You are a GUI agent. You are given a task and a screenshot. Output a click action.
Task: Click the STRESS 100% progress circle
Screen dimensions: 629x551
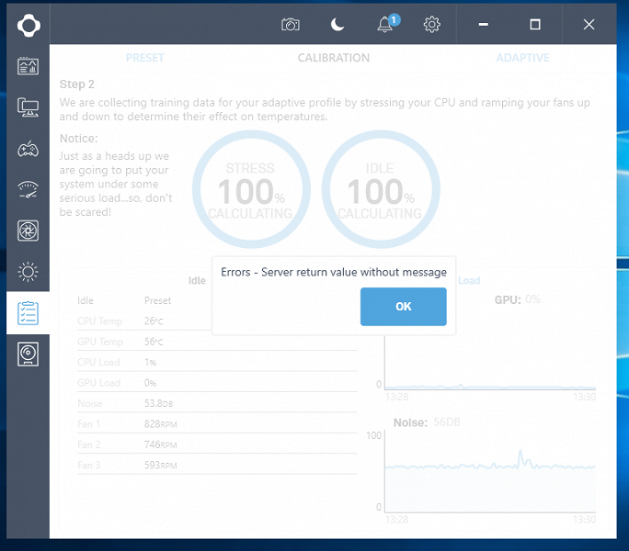click(x=251, y=189)
